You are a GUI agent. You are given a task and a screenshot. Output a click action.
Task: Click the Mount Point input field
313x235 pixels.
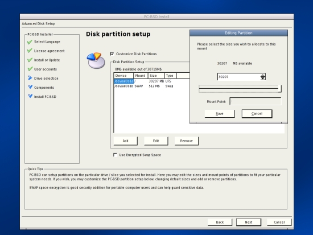click(256, 101)
